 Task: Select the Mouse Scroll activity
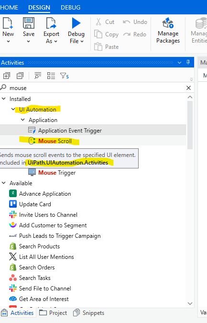coord(55,141)
